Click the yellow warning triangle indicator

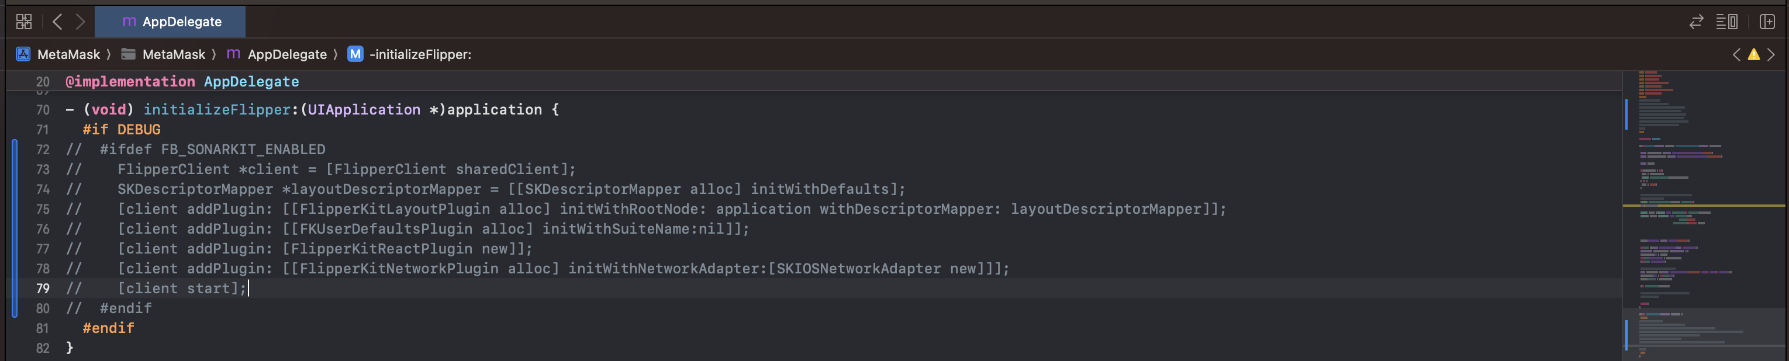point(1753,54)
